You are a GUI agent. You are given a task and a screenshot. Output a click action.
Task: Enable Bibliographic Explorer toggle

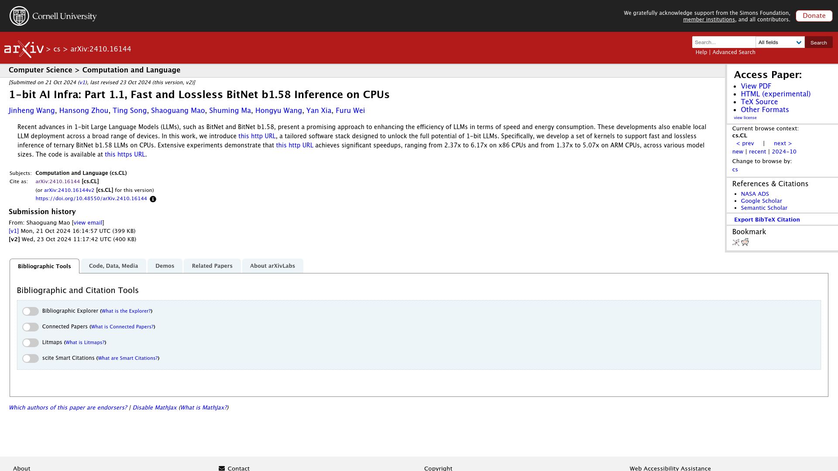[31, 311]
